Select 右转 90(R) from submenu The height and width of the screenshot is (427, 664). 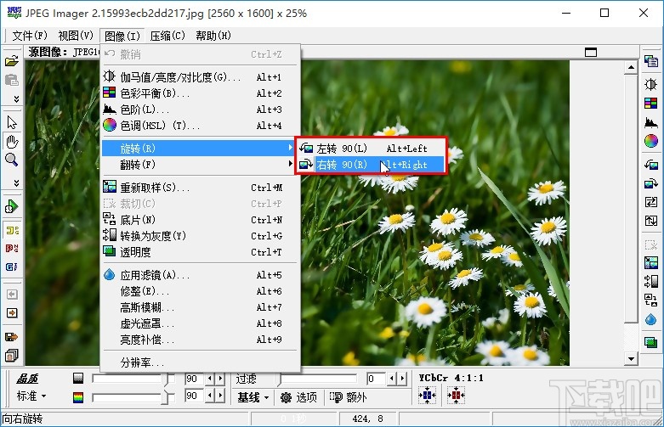371,165
